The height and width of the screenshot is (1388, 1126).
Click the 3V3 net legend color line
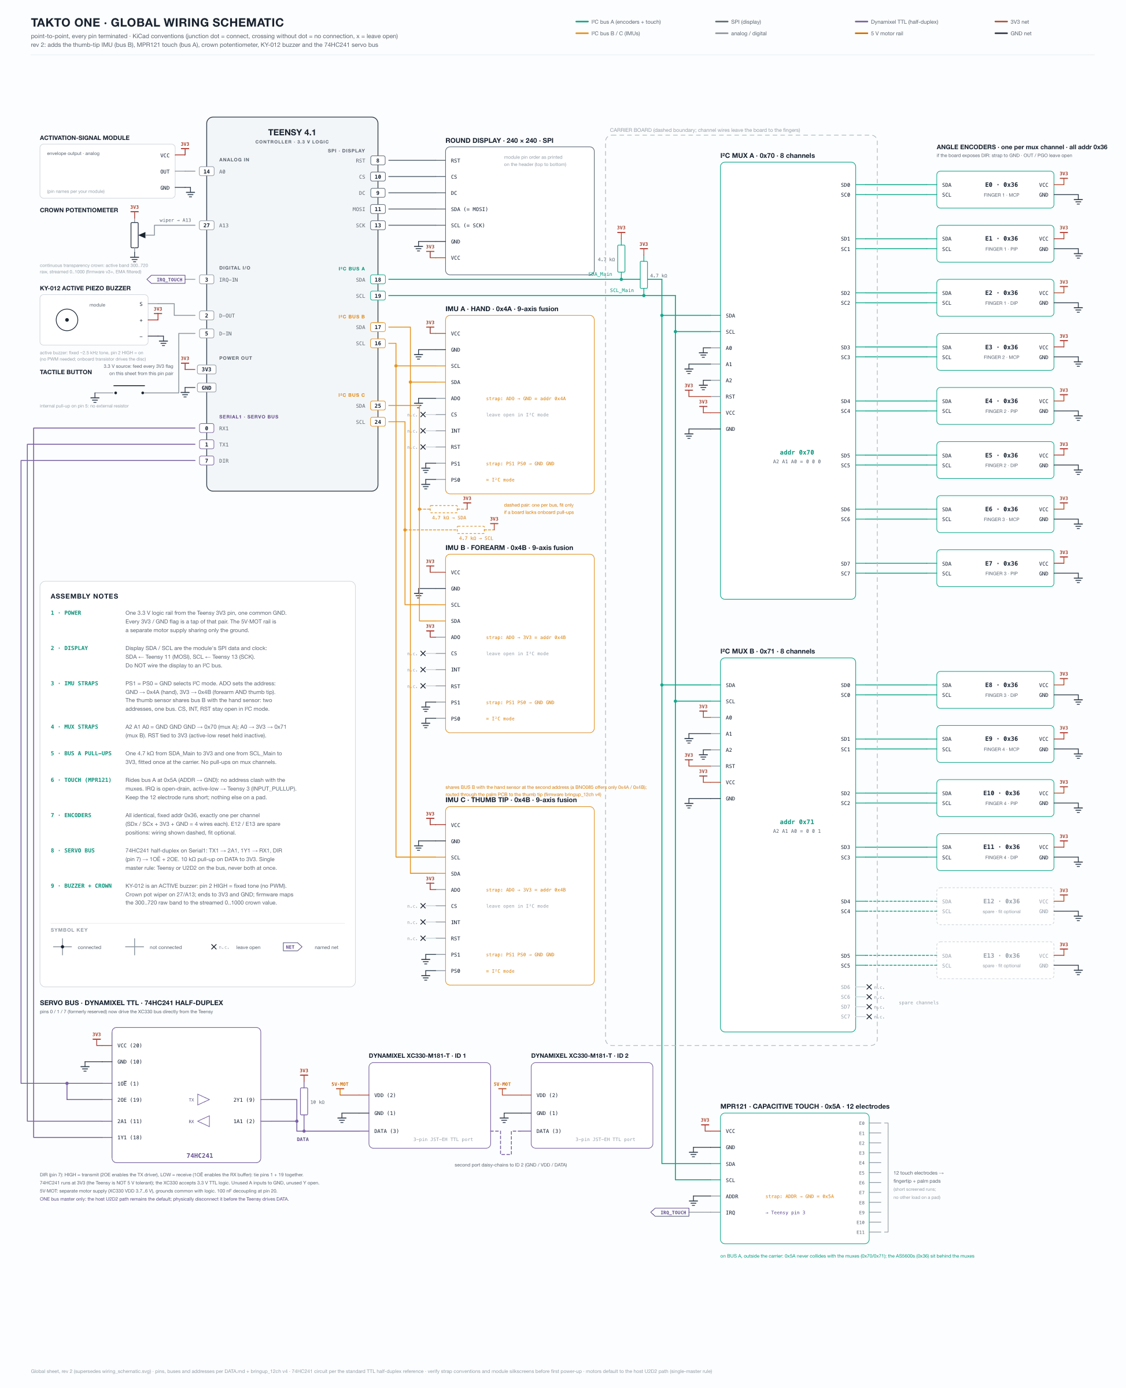tap(1001, 22)
